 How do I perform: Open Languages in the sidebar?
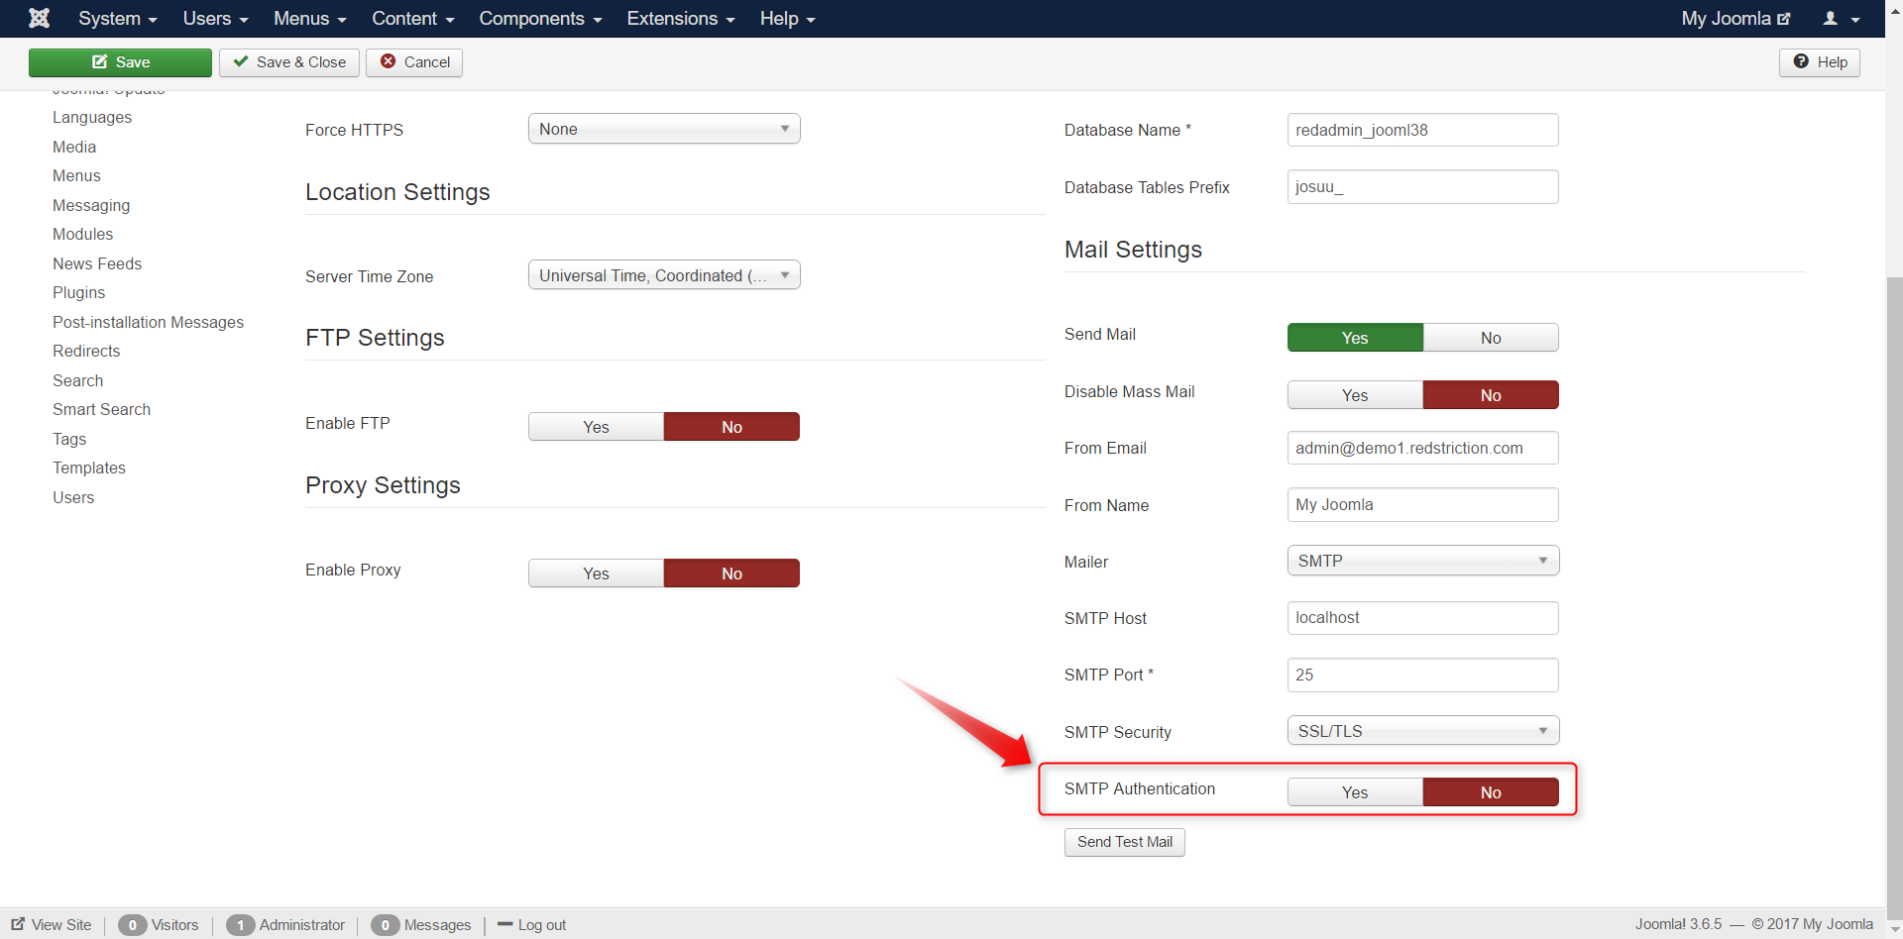click(92, 117)
